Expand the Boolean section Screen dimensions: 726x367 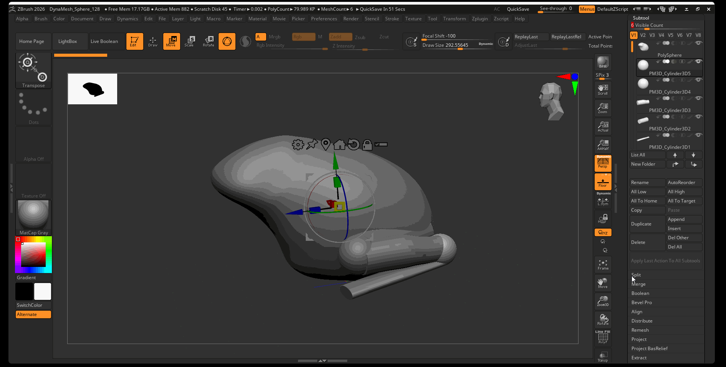pos(640,293)
